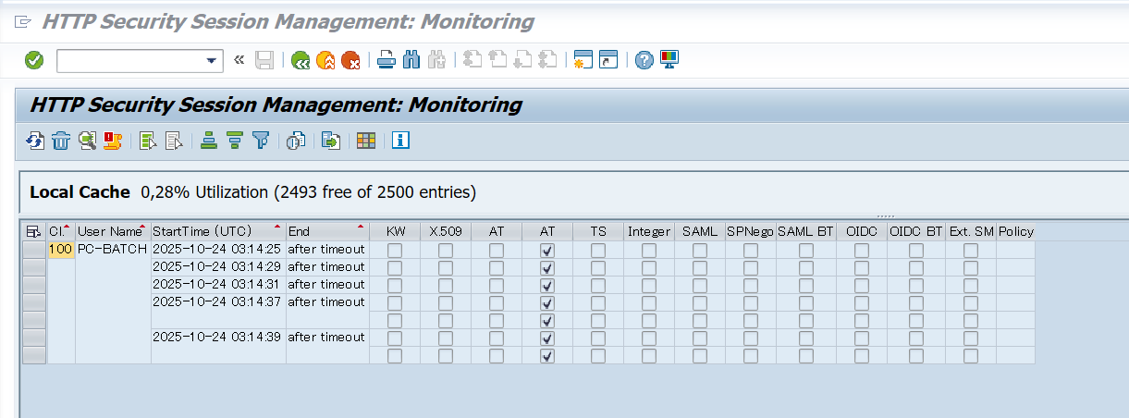Tick the KW checkbox in the 03:14:25 row

coord(395,250)
